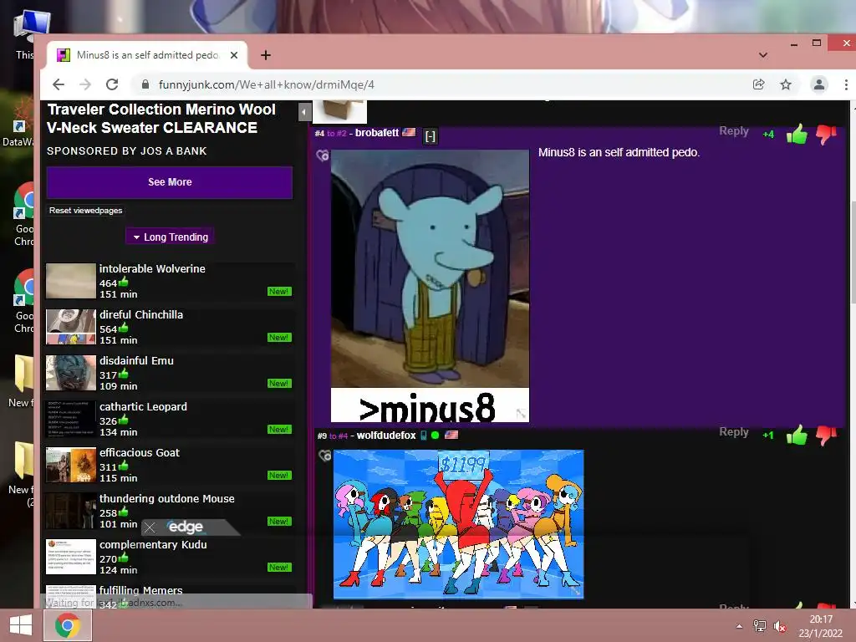Thumb down wolfdudefox's comment

(826, 436)
